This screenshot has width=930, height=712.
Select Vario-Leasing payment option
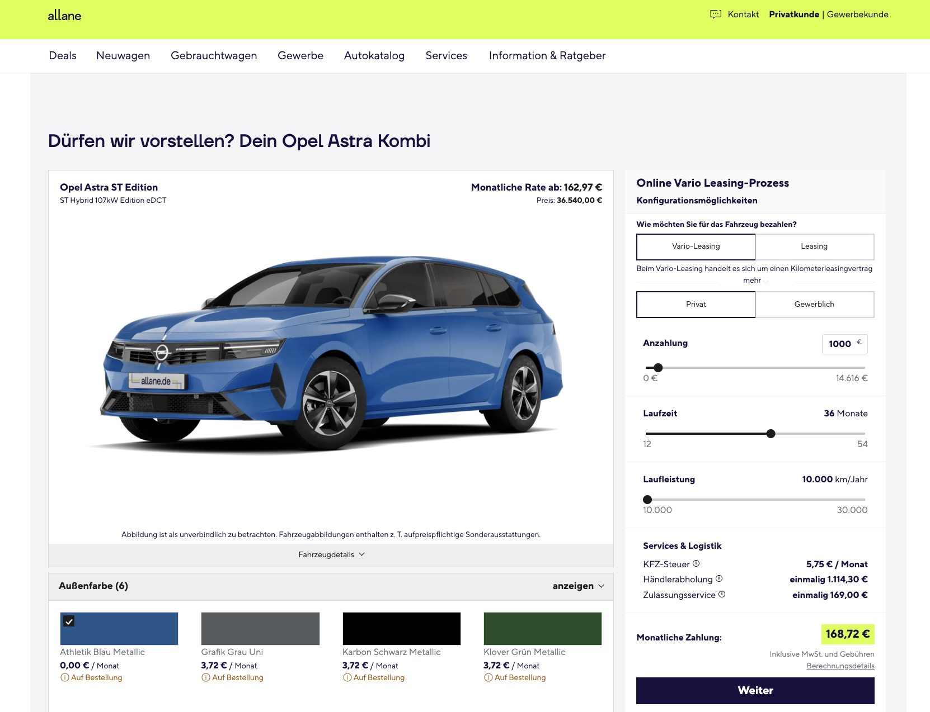pos(696,246)
